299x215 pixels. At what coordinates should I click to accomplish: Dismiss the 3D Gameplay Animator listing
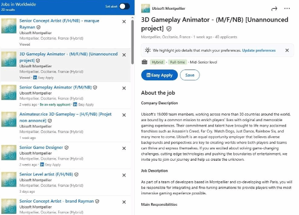[124, 55]
